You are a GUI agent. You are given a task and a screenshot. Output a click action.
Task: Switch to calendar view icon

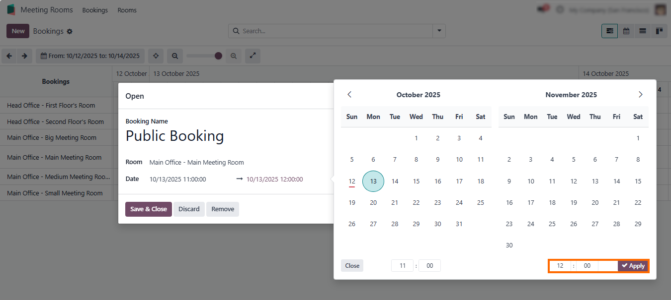tap(626, 31)
